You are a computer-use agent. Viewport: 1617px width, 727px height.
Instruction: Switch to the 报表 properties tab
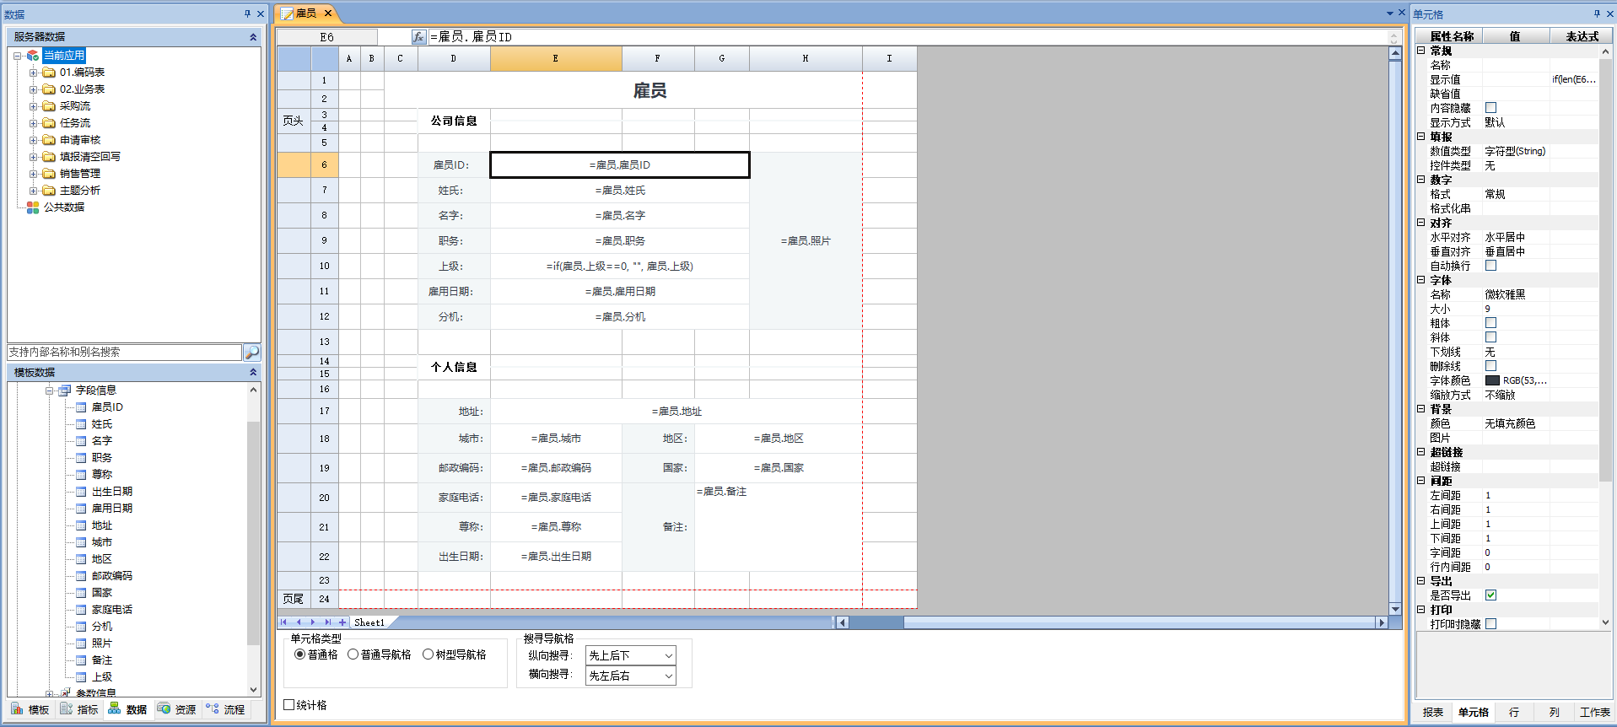point(1432,713)
